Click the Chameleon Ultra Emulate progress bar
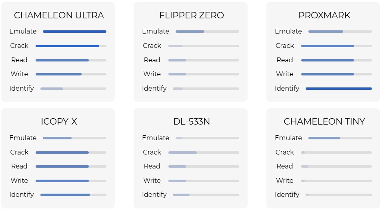Image resolution: width=382 pixels, height=210 pixels. click(x=74, y=32)
